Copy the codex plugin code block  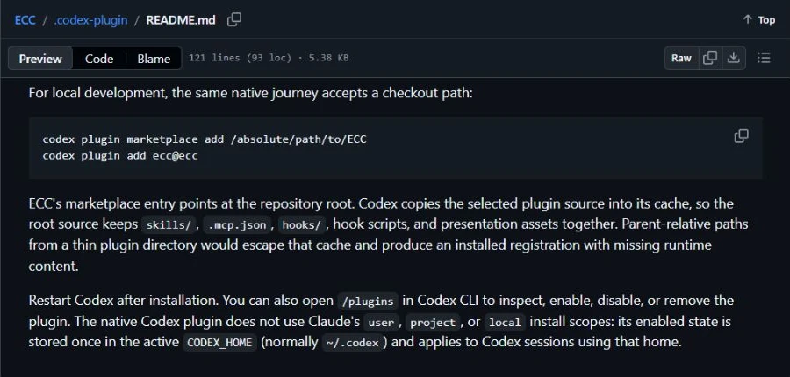click(x=741, y=136)
